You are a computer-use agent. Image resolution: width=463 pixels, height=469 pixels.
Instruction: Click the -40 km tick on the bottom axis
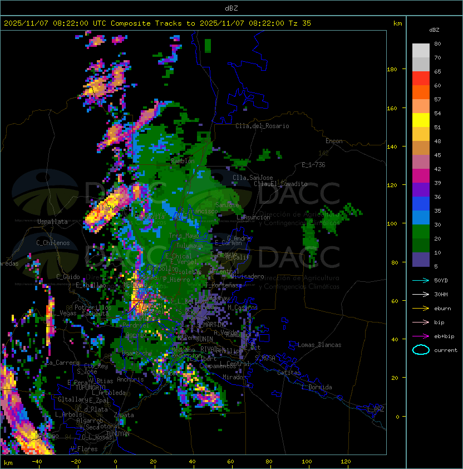(37, 462)
